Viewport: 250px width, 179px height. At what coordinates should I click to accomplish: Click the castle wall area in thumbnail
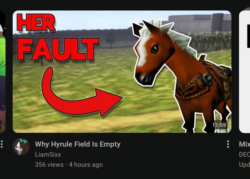point(199,23)
